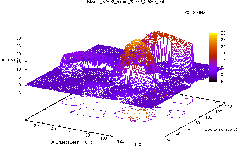The image size is (237, 146).
Task: Click color bar label 30
Action: pyautogui.click(x=223, y=33)
